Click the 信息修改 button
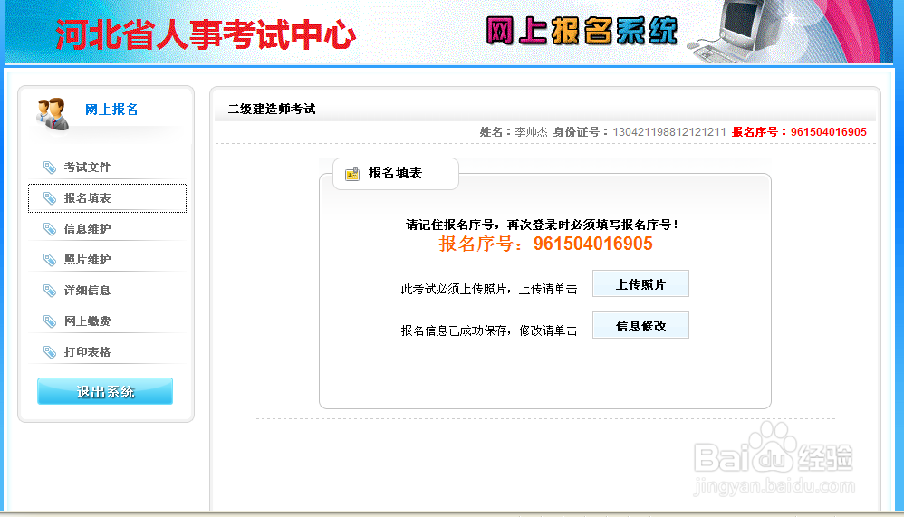Screen dimensions: 904x517 coord(640,325)
